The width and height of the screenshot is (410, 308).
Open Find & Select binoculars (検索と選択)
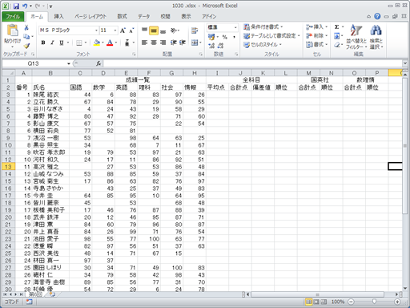(x=376, y=37)
